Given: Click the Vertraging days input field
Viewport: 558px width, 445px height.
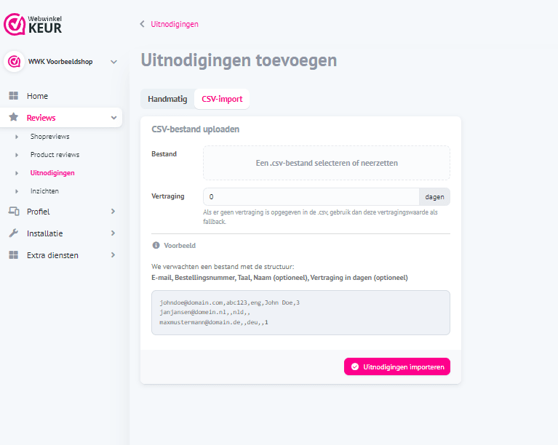Looking at the screenshot, I should (311, 197).
